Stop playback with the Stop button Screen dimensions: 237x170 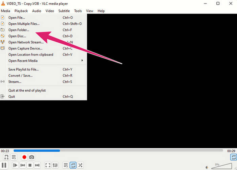coord(30,165)
